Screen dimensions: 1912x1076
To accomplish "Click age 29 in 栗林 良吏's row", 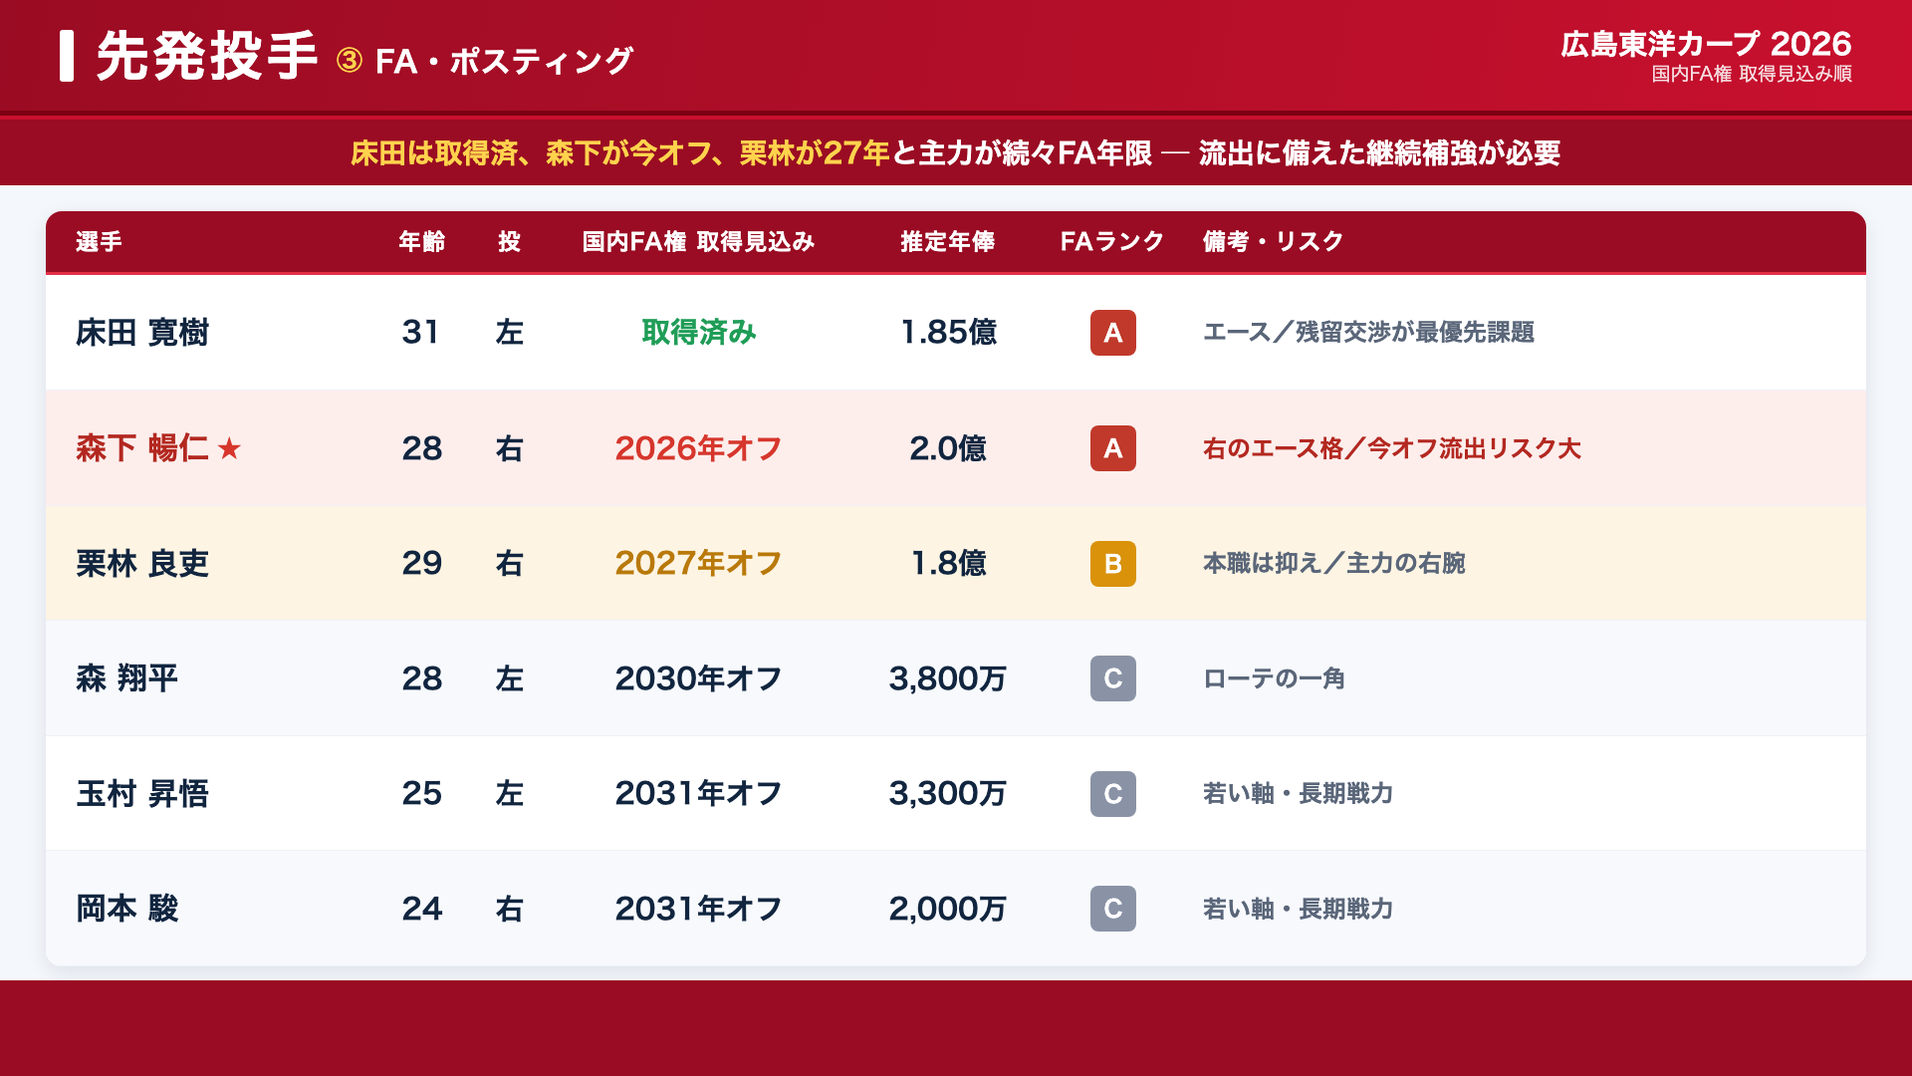I will click(422, 564).
